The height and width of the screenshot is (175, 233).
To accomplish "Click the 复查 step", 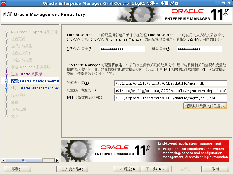I will coord(15,102).
